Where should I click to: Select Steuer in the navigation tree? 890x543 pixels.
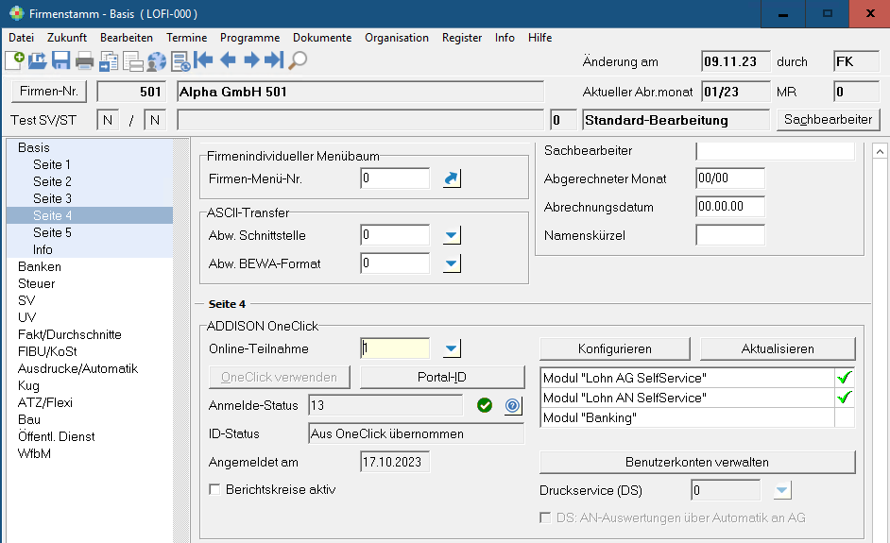tap(36, 283)
